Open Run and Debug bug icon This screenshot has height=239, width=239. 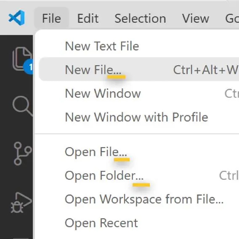click(x=21, y=203)
